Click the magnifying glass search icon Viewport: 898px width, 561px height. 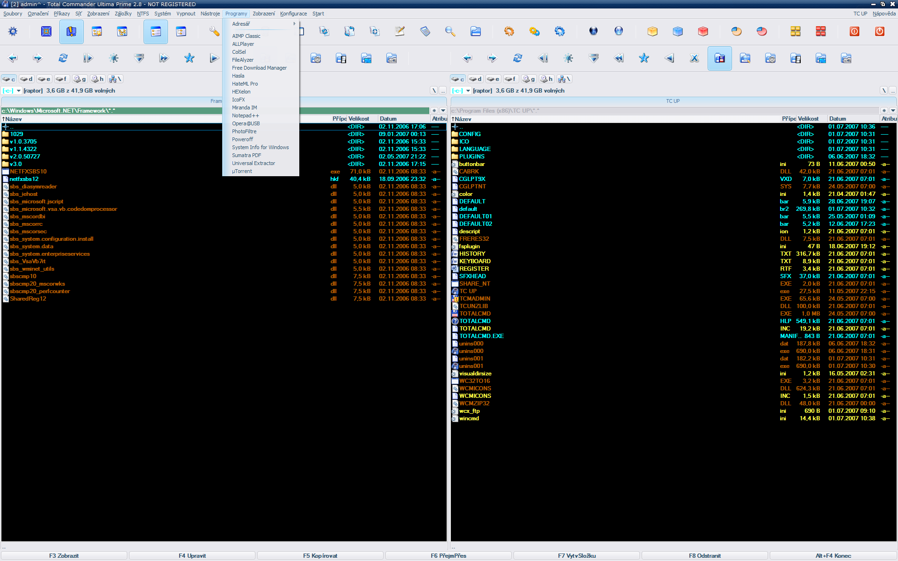[450, 31]
